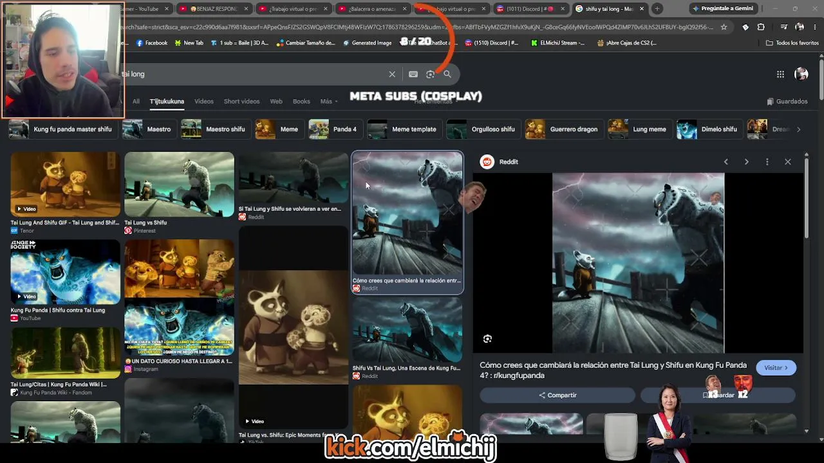
Task: Open the YouTube Shifu contra Tai Lung thumbnail
Action: tap(65, 271)
